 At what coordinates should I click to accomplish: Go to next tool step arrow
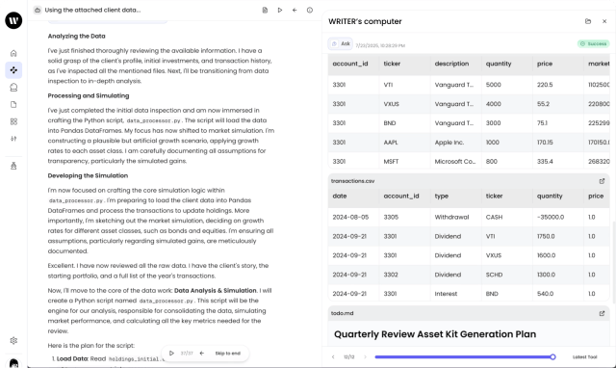click(x=365, y=357)
